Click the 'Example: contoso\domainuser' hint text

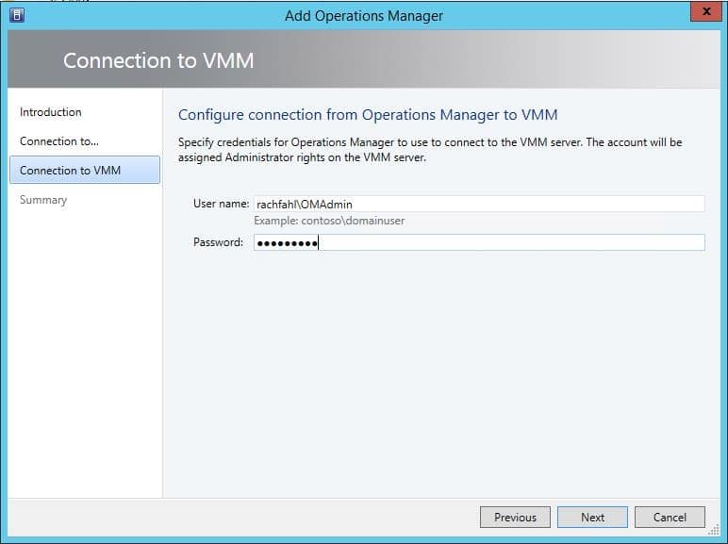coord(329,221)
